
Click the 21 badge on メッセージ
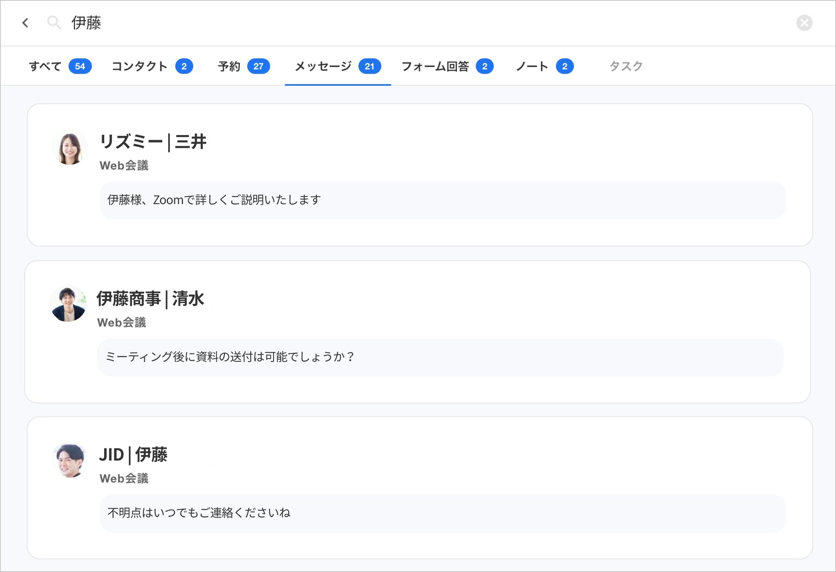click(370, 66)
